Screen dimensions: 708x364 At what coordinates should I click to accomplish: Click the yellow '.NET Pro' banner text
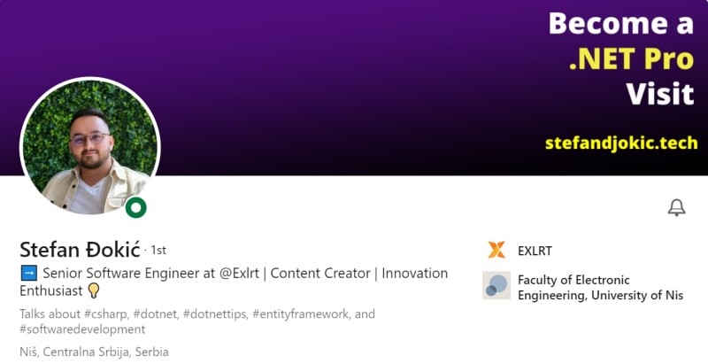[630, 58]
